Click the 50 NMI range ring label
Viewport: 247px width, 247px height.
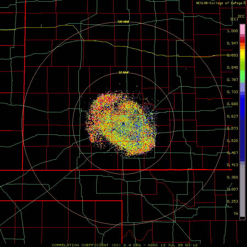(123, 73)
